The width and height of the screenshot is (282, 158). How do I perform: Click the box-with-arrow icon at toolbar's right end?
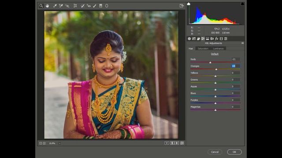coord(182,6)
